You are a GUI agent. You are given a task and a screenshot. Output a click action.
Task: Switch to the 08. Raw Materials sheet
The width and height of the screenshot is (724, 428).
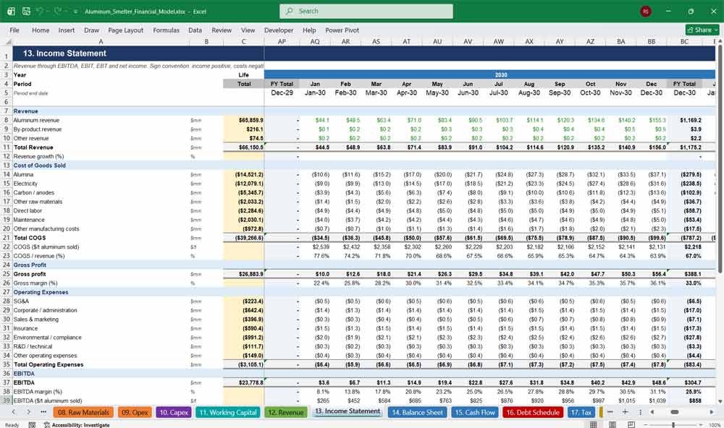[x=83, y=412]
